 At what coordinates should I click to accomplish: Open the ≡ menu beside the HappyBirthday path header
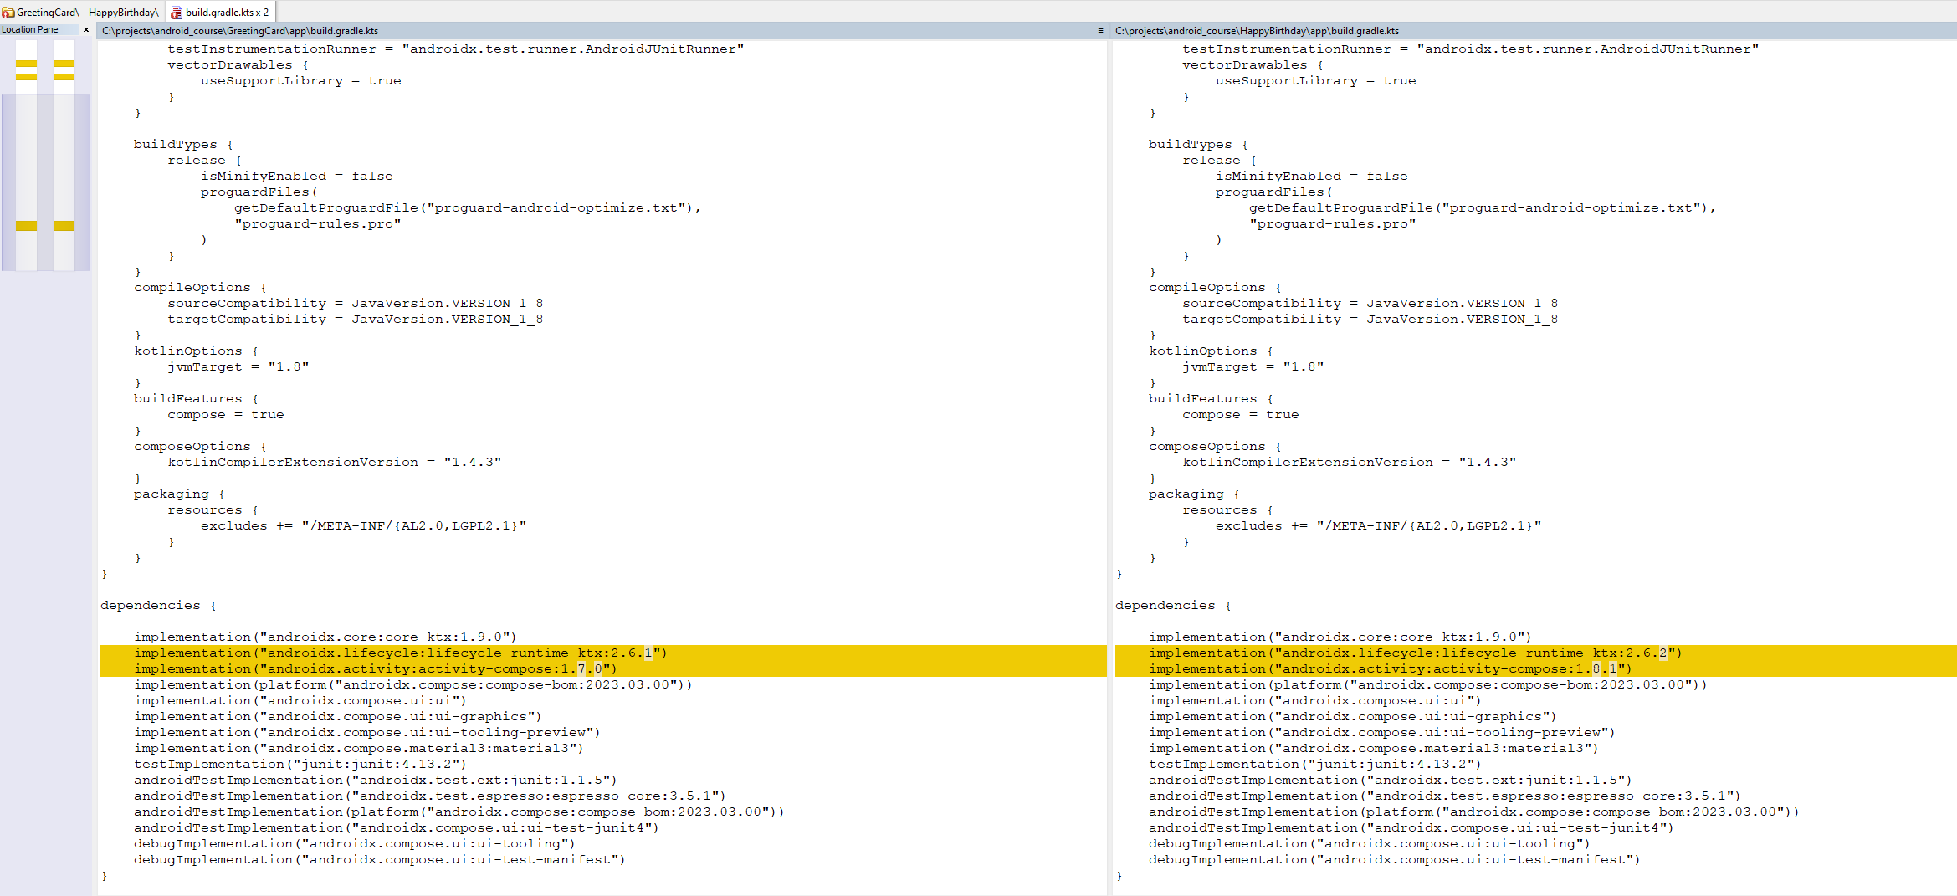(1100, 30)
